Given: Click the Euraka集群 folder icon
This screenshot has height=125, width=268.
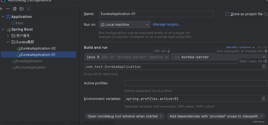Looking at the screenshot, I should click(x=13, y=42).
